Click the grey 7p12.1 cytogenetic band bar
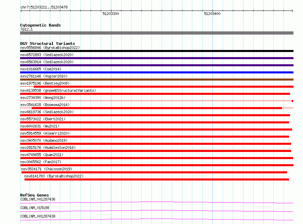Viewport: 303px width, 224px height. click(x=157, y=33)
